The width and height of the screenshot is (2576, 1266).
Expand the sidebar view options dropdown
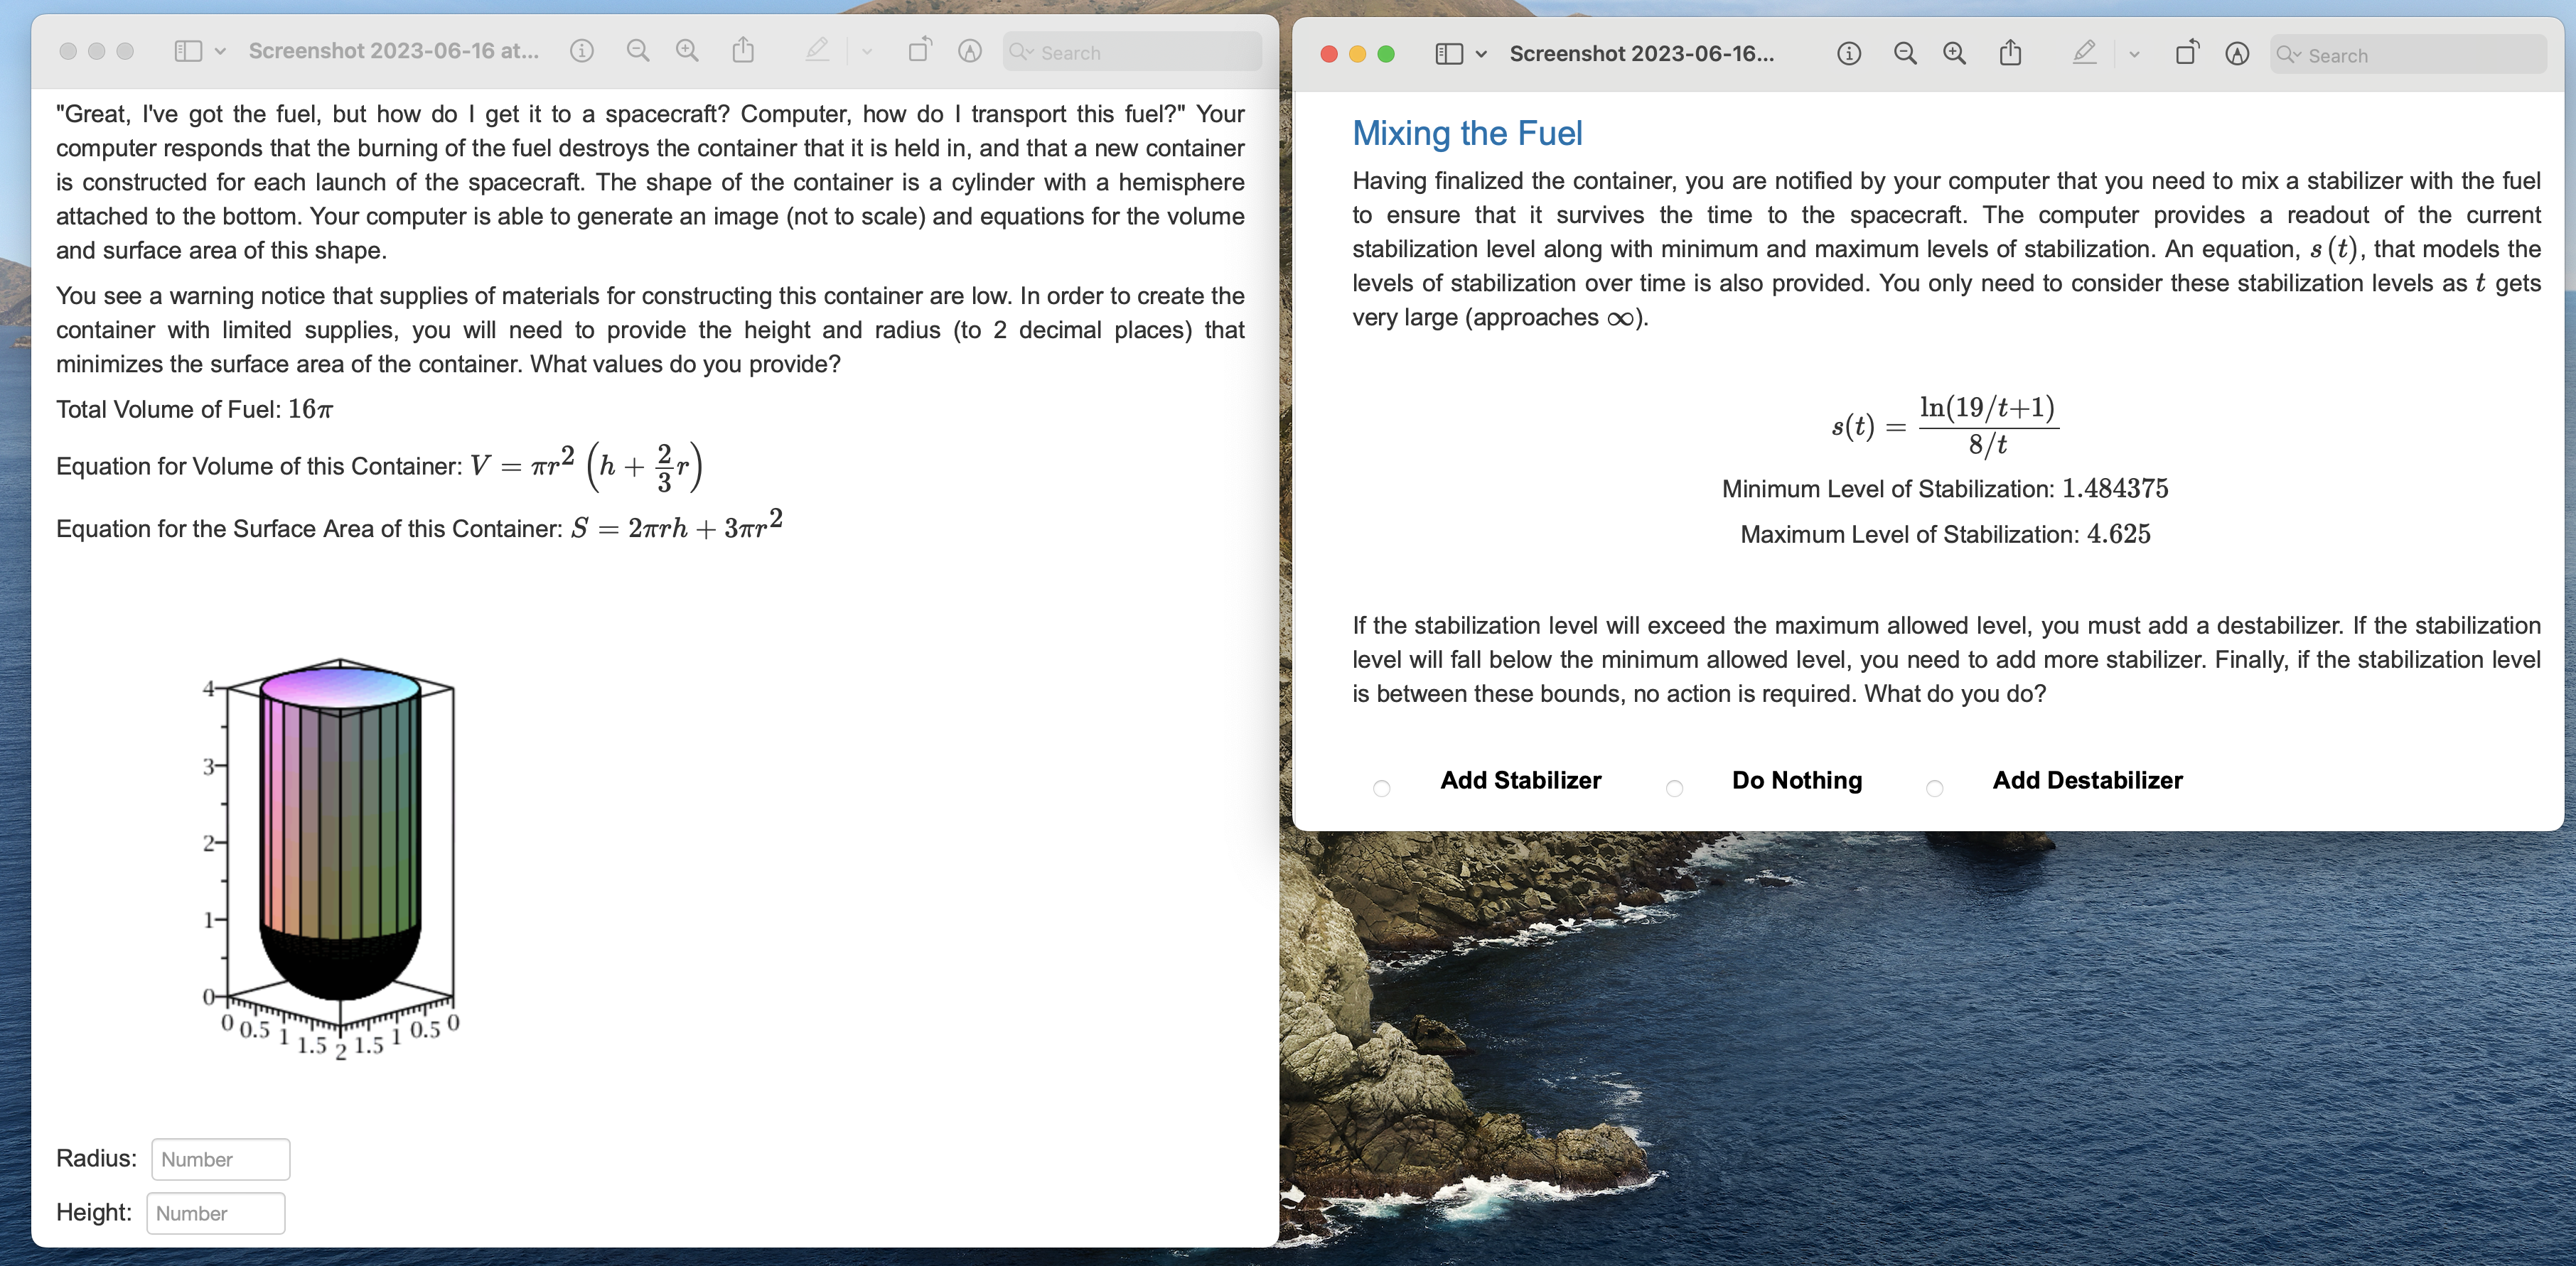[x=222, y=50]
